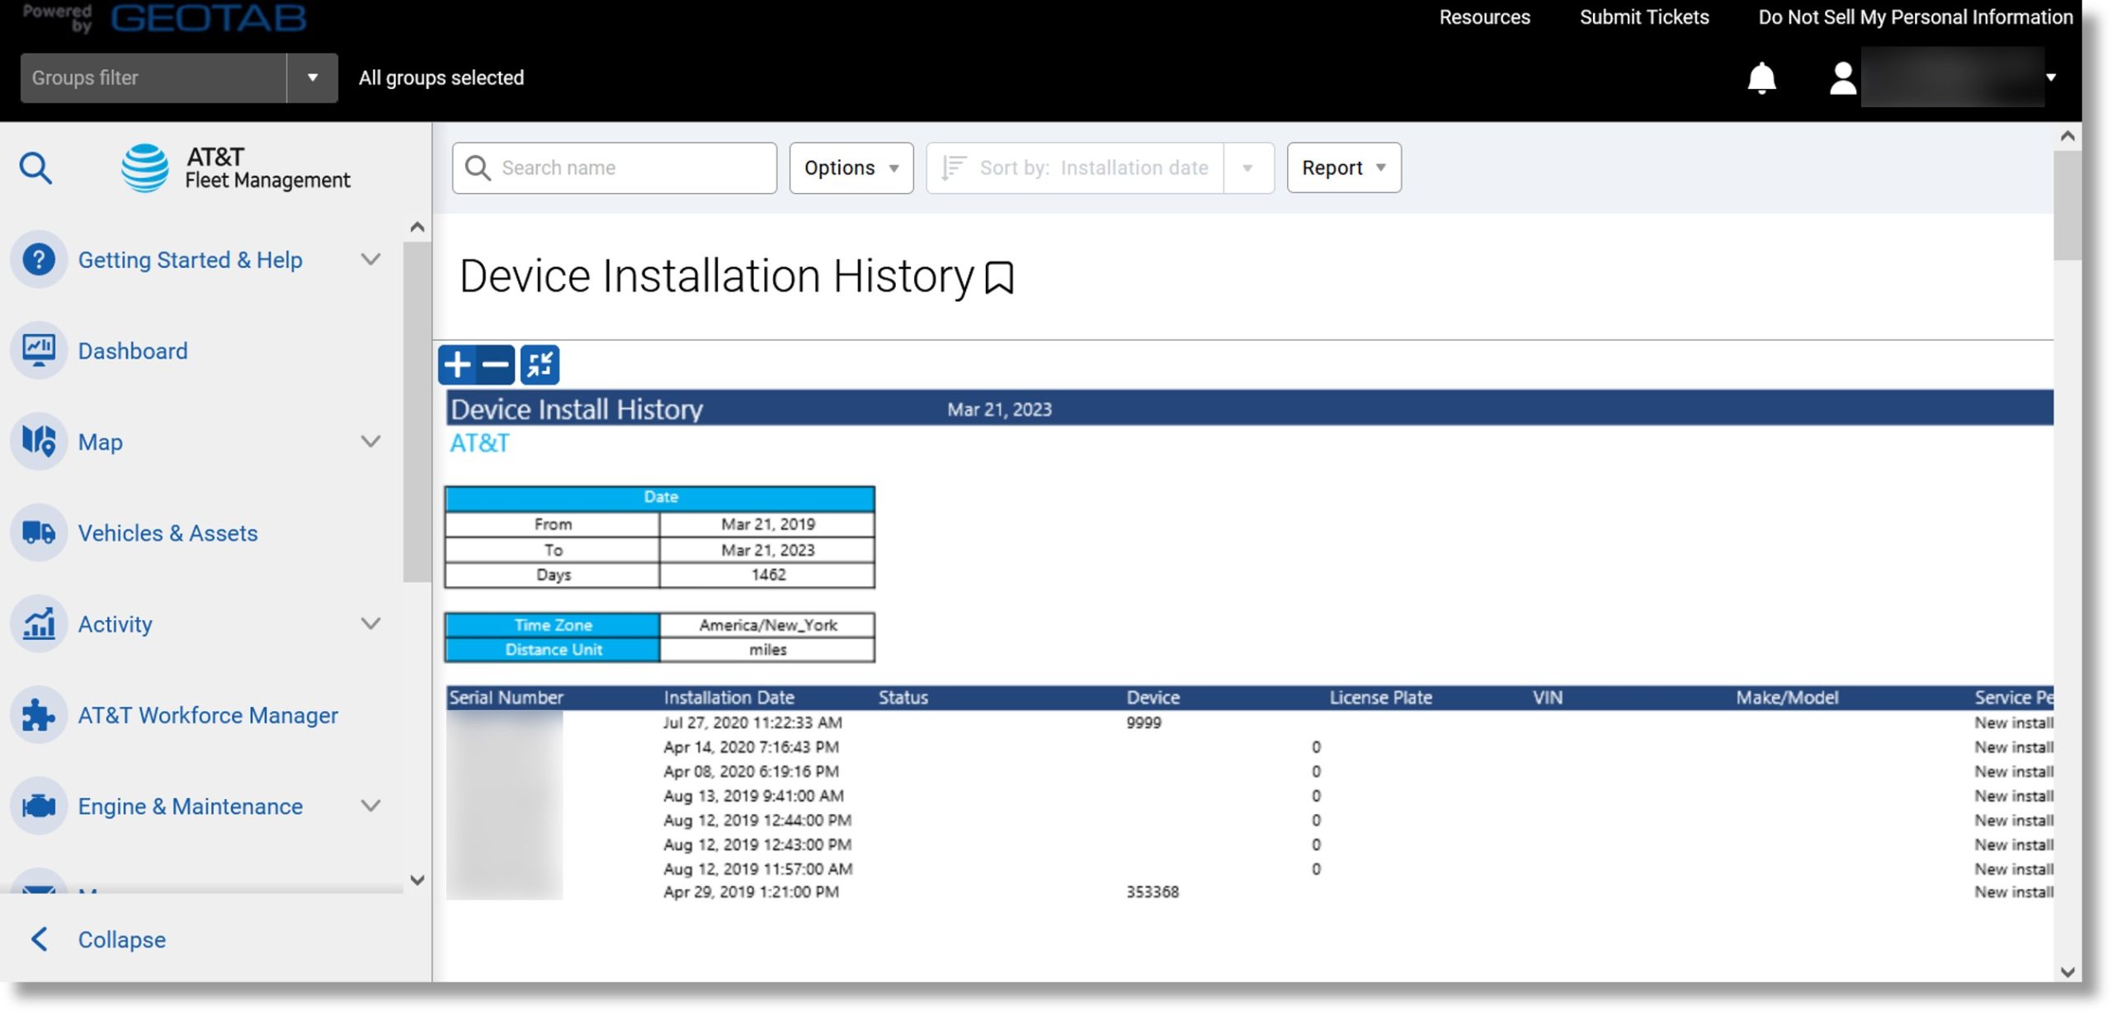This screenshot has height=1012, width=2112.
Task: Click the Vehicles & Assets sidebar icon
Action: point(39,533)
